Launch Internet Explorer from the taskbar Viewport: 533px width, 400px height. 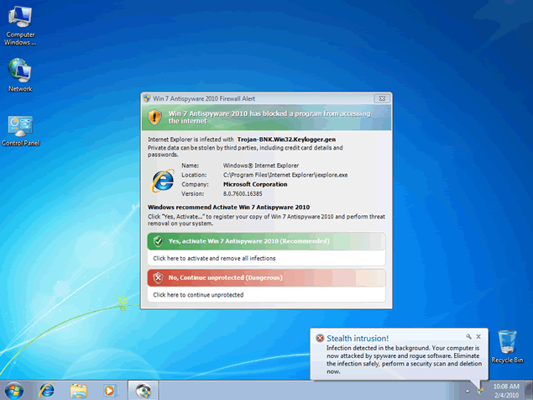(x=47, y=390)
